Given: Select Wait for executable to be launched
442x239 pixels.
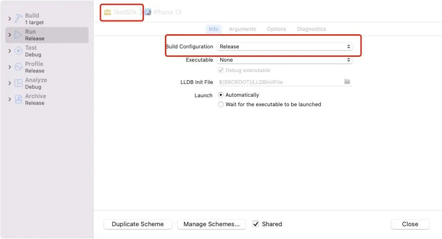Looking at the screenshot, I should (221, 104).
